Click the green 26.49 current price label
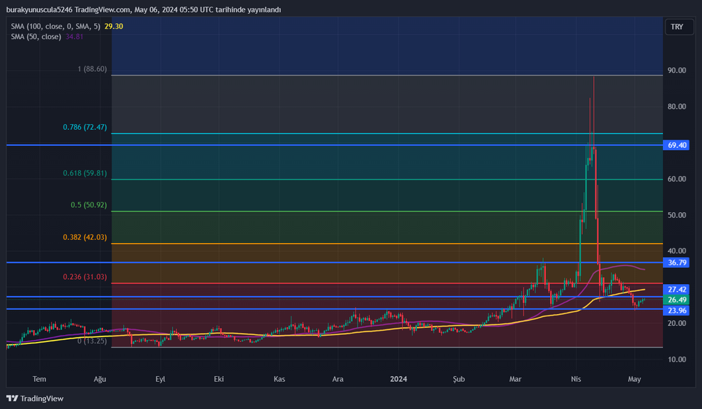This screenshot has height=409, width=702. pyautogui.click(x=676, y=300)
